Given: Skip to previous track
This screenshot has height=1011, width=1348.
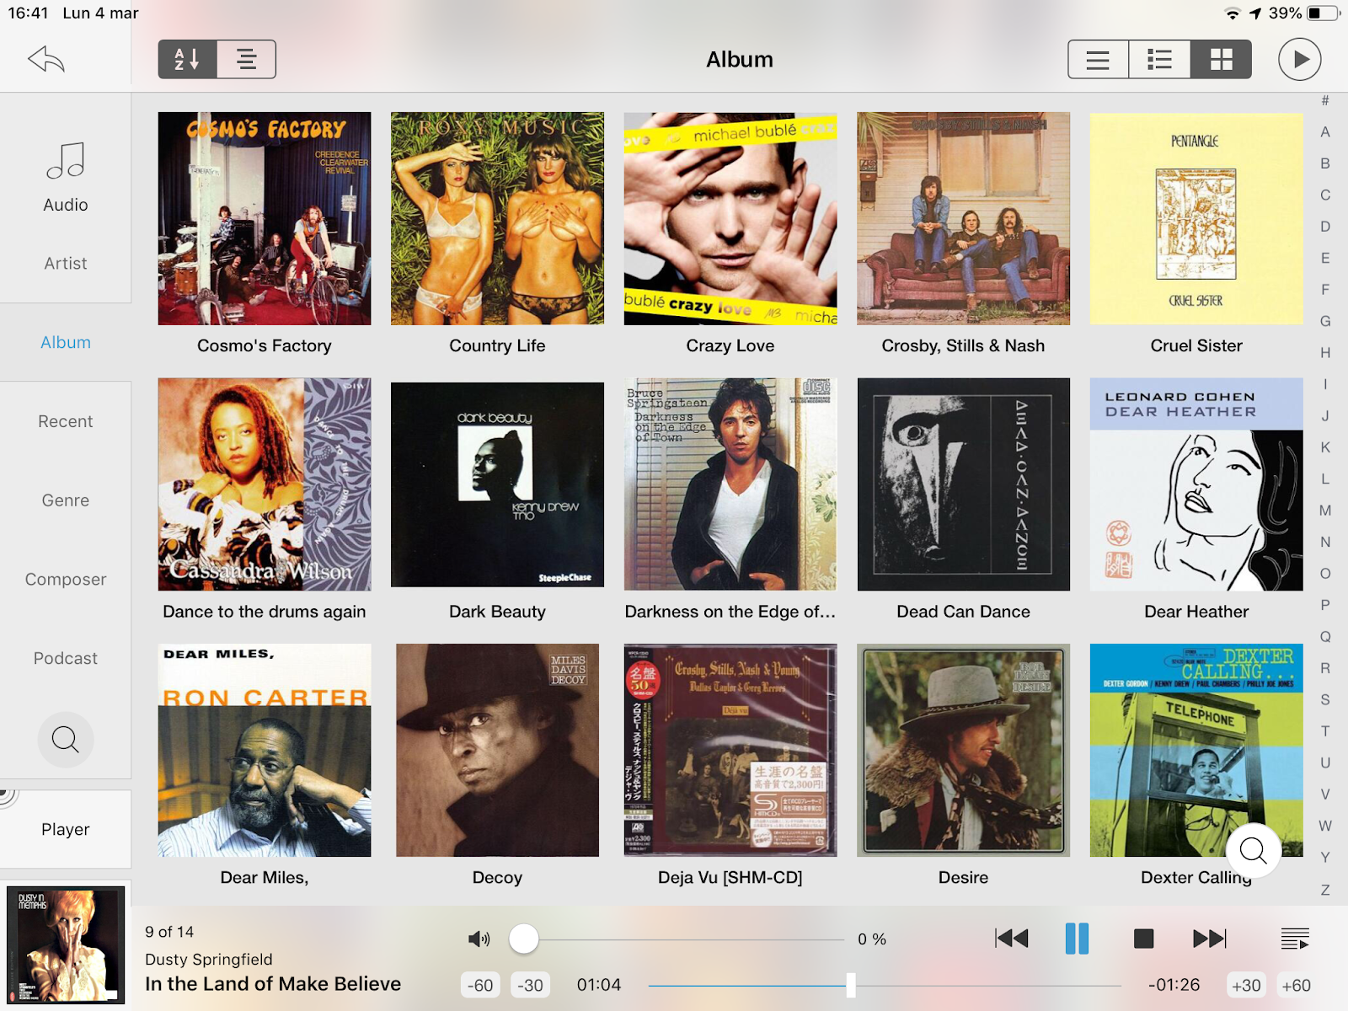Looking at the screenshot, I should click(x=1011, y=939).
